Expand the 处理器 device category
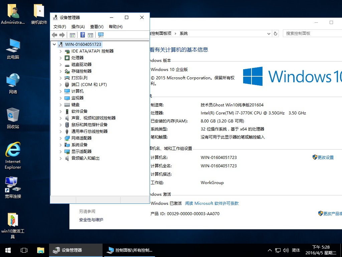Screen dimensions: 342x257 [61, 58]
